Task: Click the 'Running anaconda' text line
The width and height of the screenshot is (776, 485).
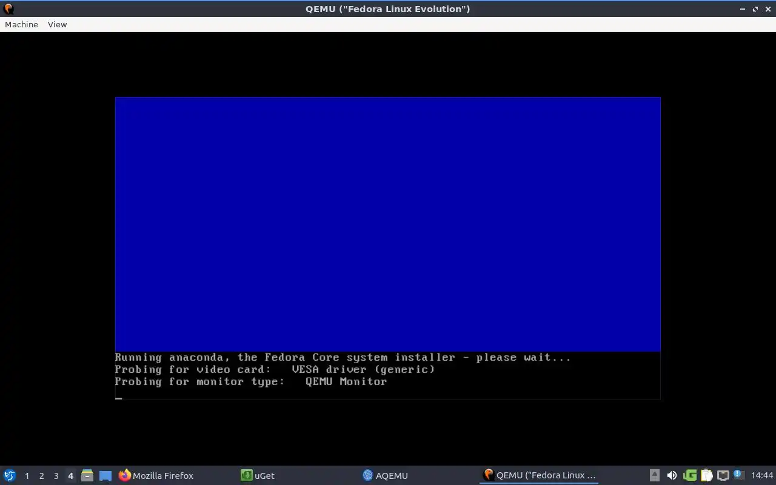Action: (343, 357)
